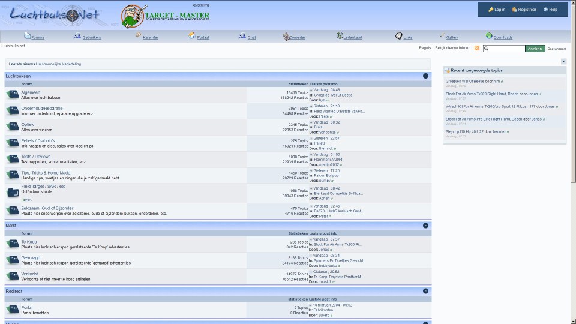Click the Log in button

click(497, 10)
